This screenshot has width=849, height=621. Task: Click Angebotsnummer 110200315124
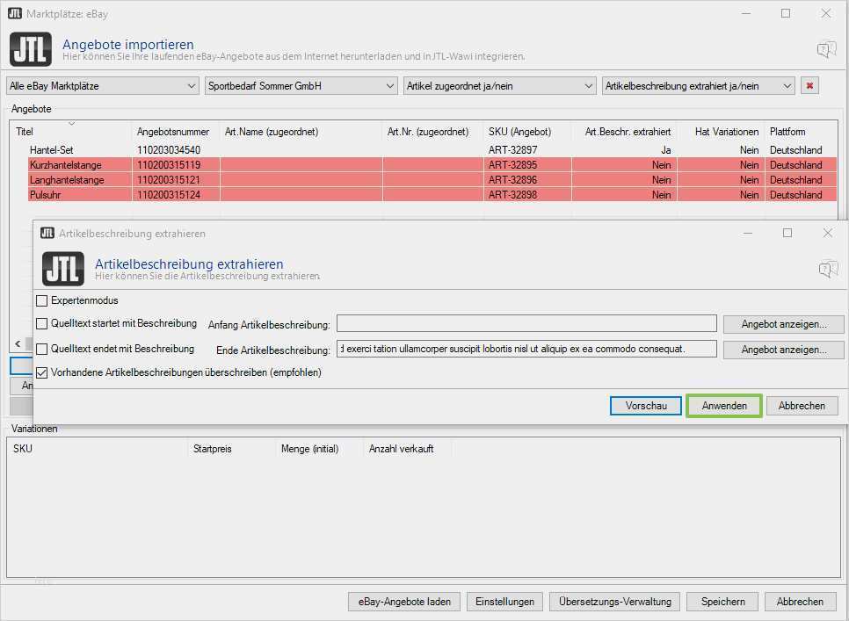(169, 195)
